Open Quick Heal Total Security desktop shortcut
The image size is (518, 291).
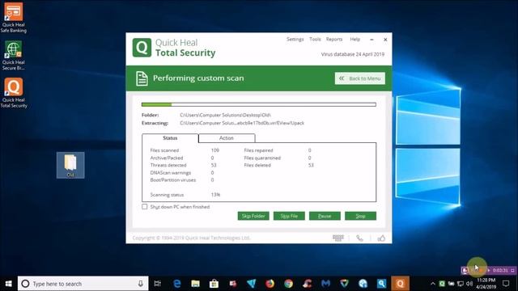pos(14,93)
